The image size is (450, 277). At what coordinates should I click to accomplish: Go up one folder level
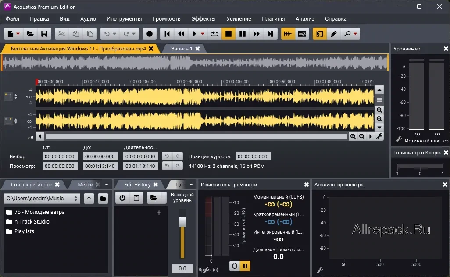point(89,199)
